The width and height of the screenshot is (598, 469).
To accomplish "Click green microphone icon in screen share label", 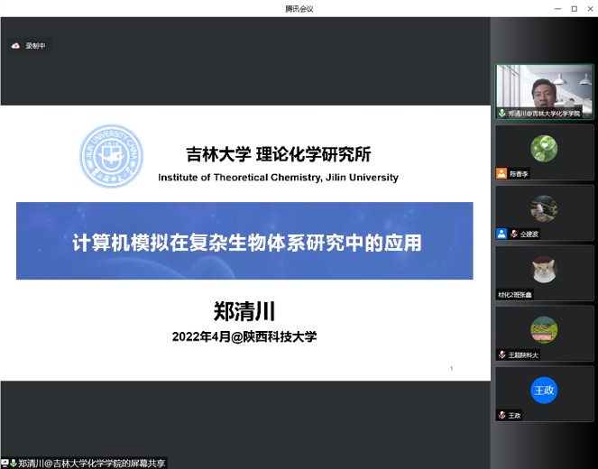I will [x=14, y=463].
